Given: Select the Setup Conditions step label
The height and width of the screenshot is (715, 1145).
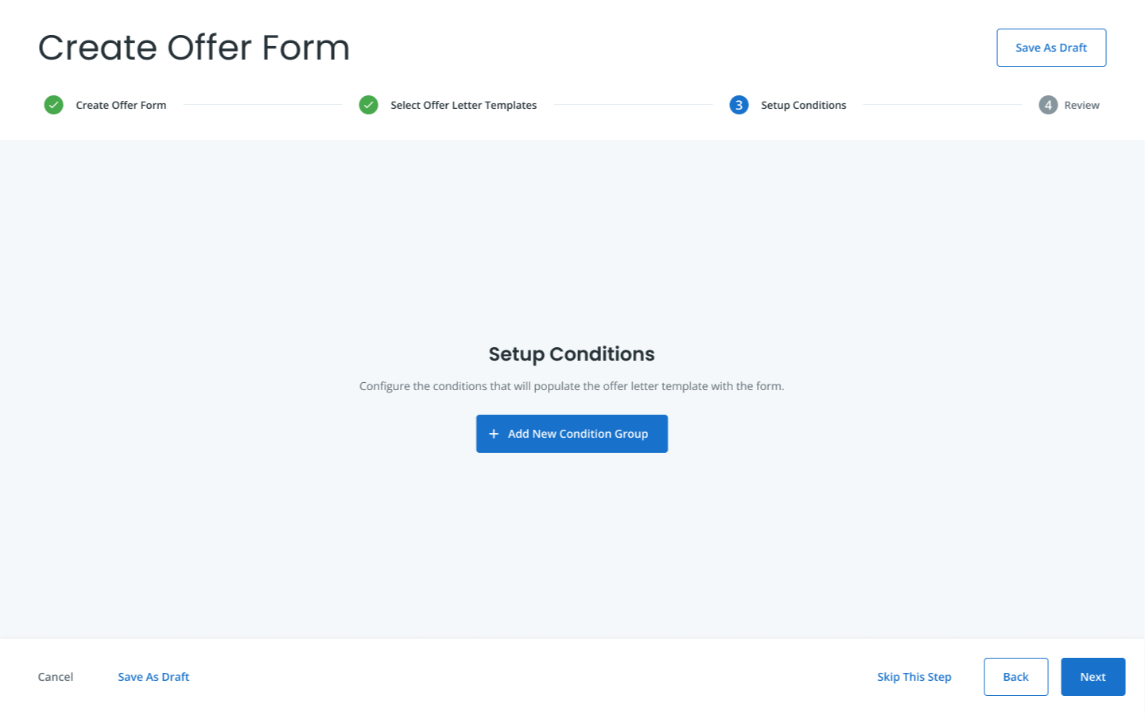Looking at the screenshot, I should tap(803, 104).
